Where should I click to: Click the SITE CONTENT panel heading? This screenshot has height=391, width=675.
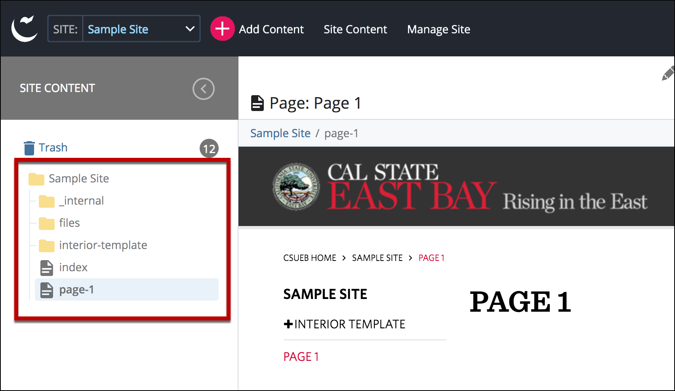click(x=57, y=88)
